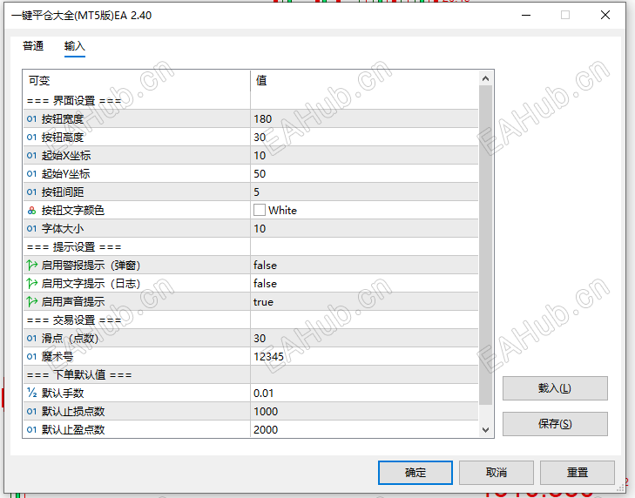Select the === 提示设置 === row
The image size is (635, 498).
coord(251,247)
